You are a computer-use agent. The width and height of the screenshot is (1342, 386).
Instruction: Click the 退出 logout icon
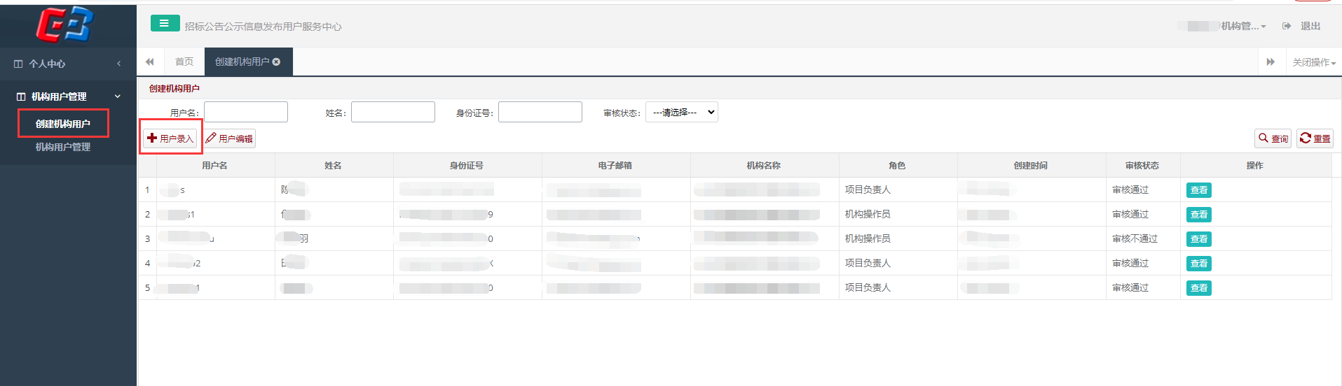(x=1287, y=26)
